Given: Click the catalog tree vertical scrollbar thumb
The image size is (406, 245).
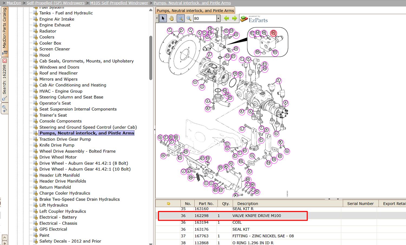Looking at the screenshot, I should (151, 58).
